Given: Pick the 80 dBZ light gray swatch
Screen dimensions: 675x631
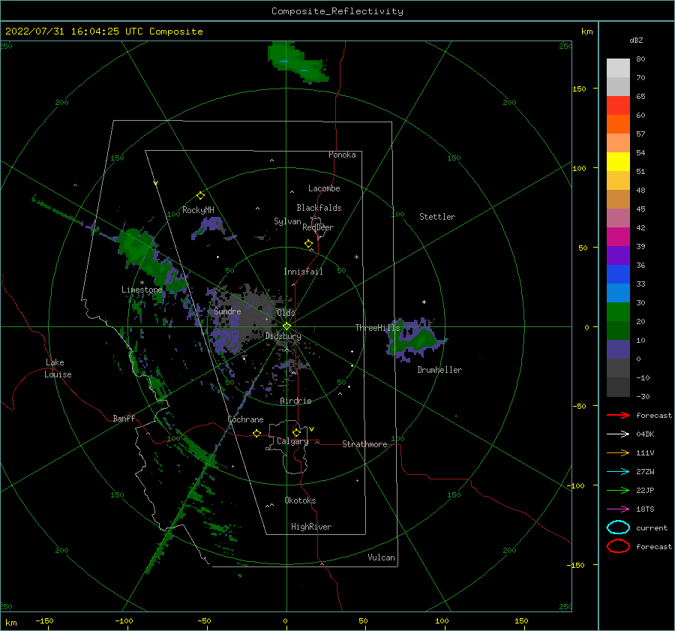Looking at the screenshot, I should [618, 68].
